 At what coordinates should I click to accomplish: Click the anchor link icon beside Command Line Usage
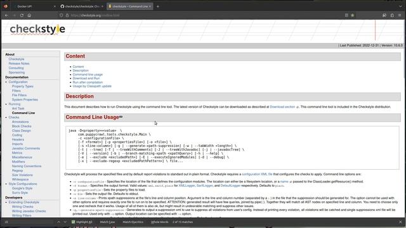[121, 117]
